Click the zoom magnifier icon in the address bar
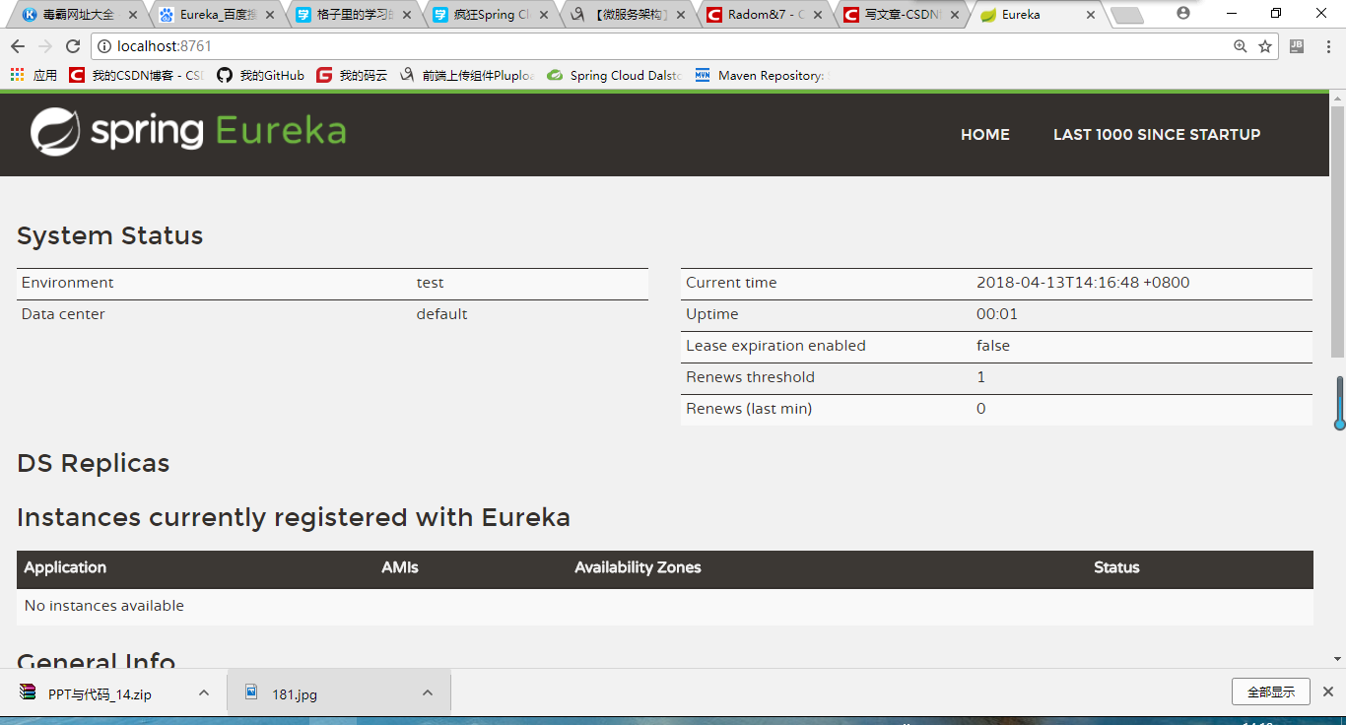 pyautogui.click(x=1241, y=46)
